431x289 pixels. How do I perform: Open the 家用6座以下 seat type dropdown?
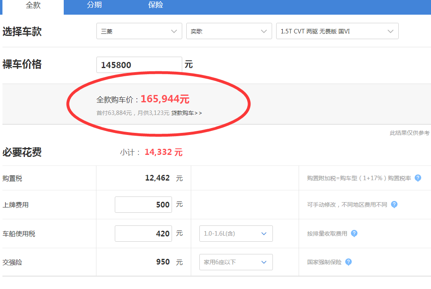pos(236,262)
